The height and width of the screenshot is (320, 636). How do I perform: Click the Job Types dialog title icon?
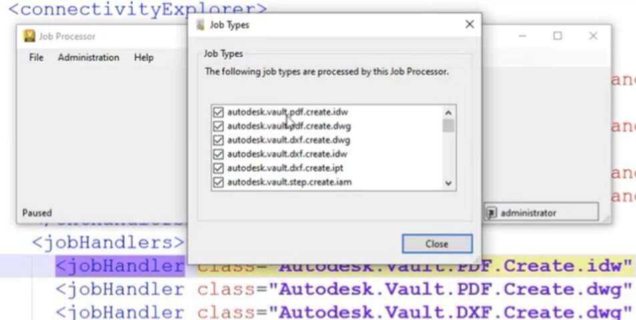[200, 25]
